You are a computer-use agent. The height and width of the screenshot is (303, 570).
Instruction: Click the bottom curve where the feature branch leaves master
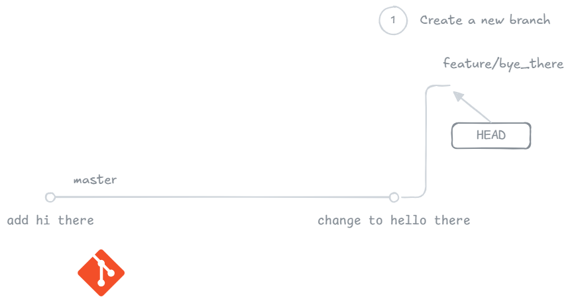419,195
